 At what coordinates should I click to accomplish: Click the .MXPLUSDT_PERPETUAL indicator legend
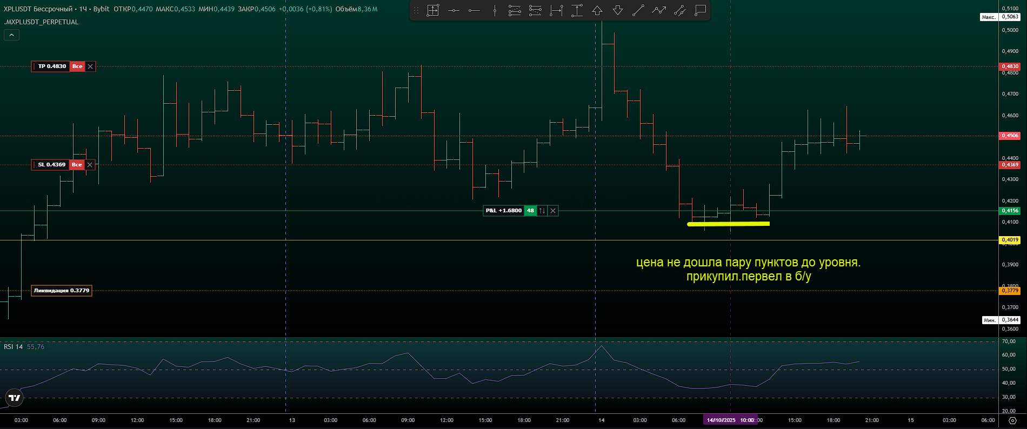(x=41, y=22)
